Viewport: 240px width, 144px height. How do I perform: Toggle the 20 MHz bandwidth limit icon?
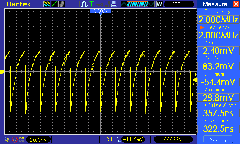[14, 139]
